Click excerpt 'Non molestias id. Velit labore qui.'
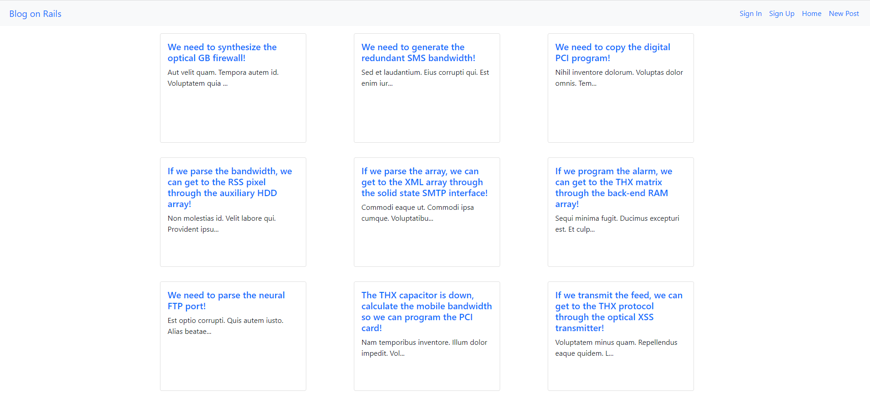The height and width of the screenshot is (400, 870). pyautogui.click(x=222, y=218)
